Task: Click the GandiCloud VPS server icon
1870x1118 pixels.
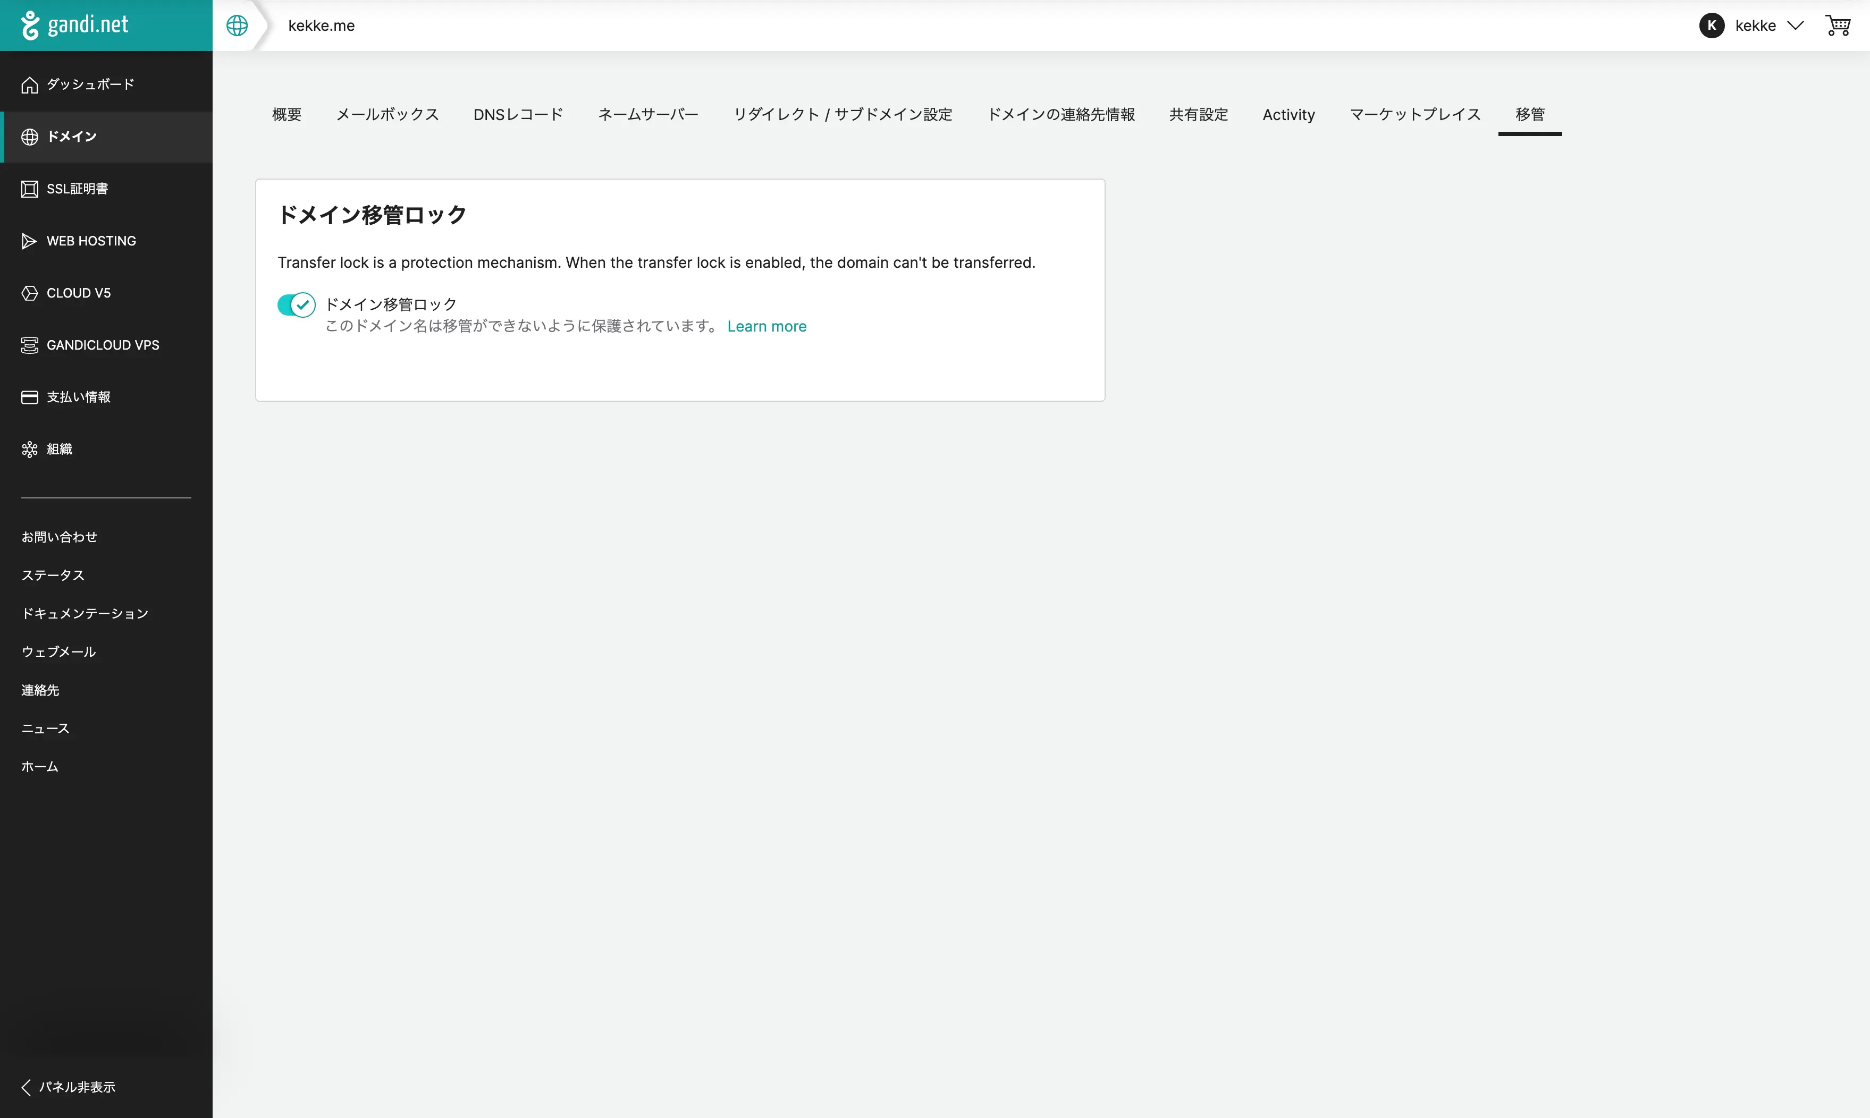Action: [x=29, y=345]
